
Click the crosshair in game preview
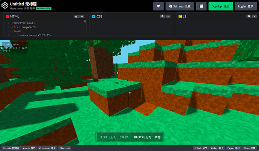coord(129,93)
